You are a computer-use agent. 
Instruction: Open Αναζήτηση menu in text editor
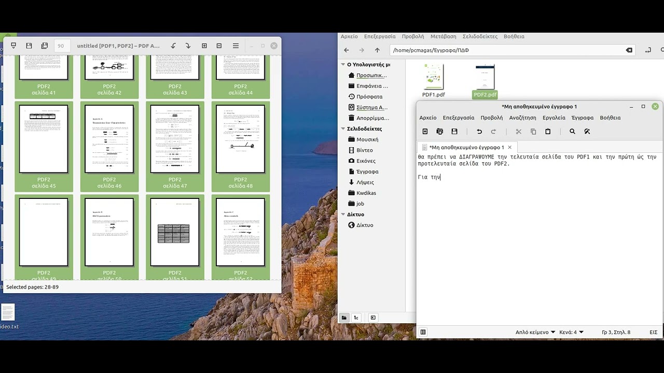522,118
